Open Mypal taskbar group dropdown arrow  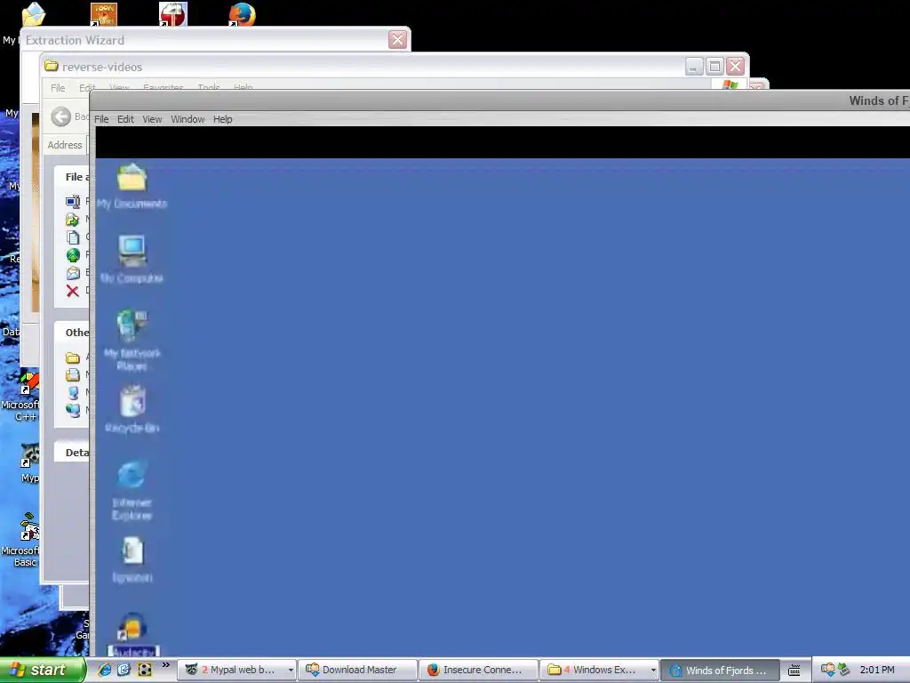click(291, 671)
